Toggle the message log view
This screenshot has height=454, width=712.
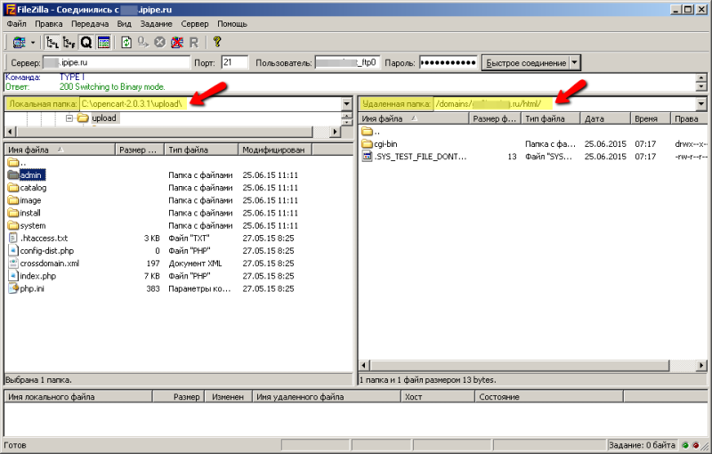tap(103, 42)
